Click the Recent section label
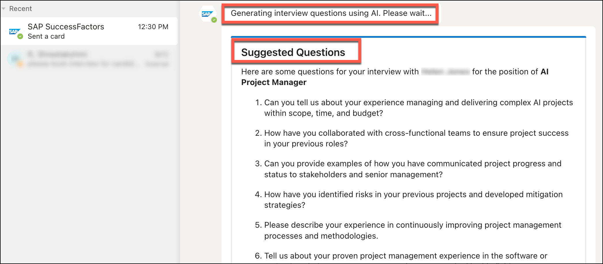Screen dimensions: 603x264 pos(20,9)
